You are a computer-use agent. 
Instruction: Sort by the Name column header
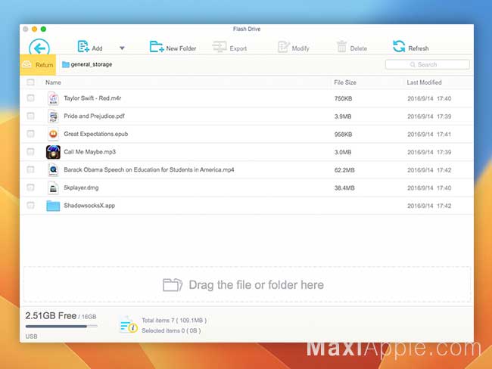click(x=53, y=82)
